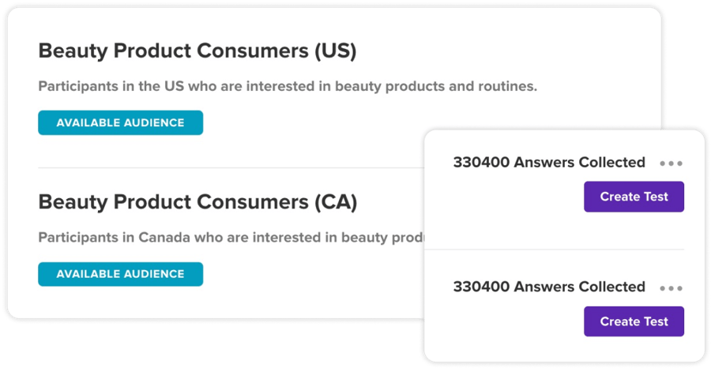This screenshot has height=368, width=711.
Task: Click the first Create Test button
Action: tap(634, 197)
